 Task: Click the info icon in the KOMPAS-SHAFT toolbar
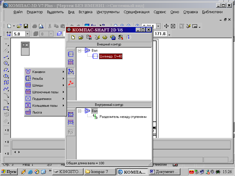[x=128, y=37]
